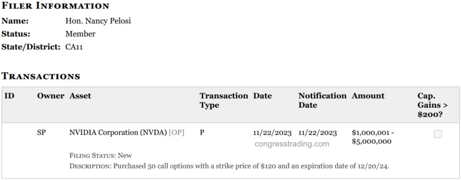461x180 pixels.
Task: Click the NVIDIA Corporation (NVDA) asset name
Action: pos(118,132)
